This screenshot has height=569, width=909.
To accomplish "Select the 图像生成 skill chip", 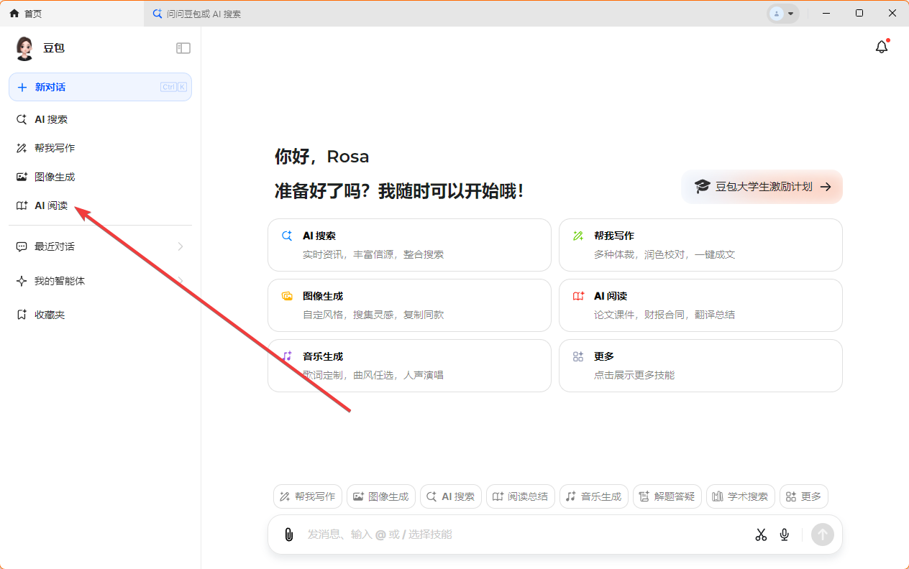I will (x=381, y=496).
